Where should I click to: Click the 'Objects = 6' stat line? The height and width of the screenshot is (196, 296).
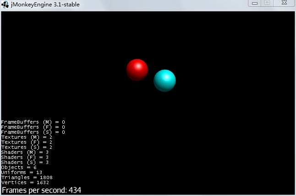19,168
